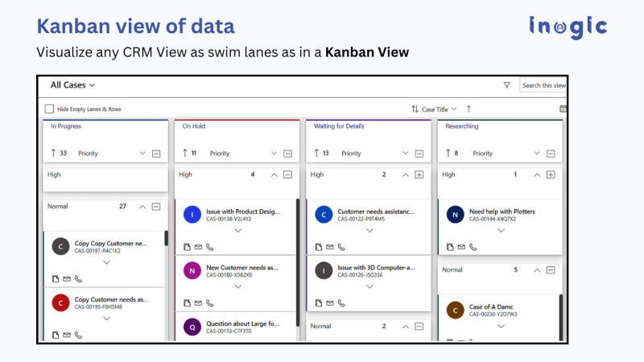Toggle Hide Empty Lanes & Rows checkbox

tap(50, 109)
